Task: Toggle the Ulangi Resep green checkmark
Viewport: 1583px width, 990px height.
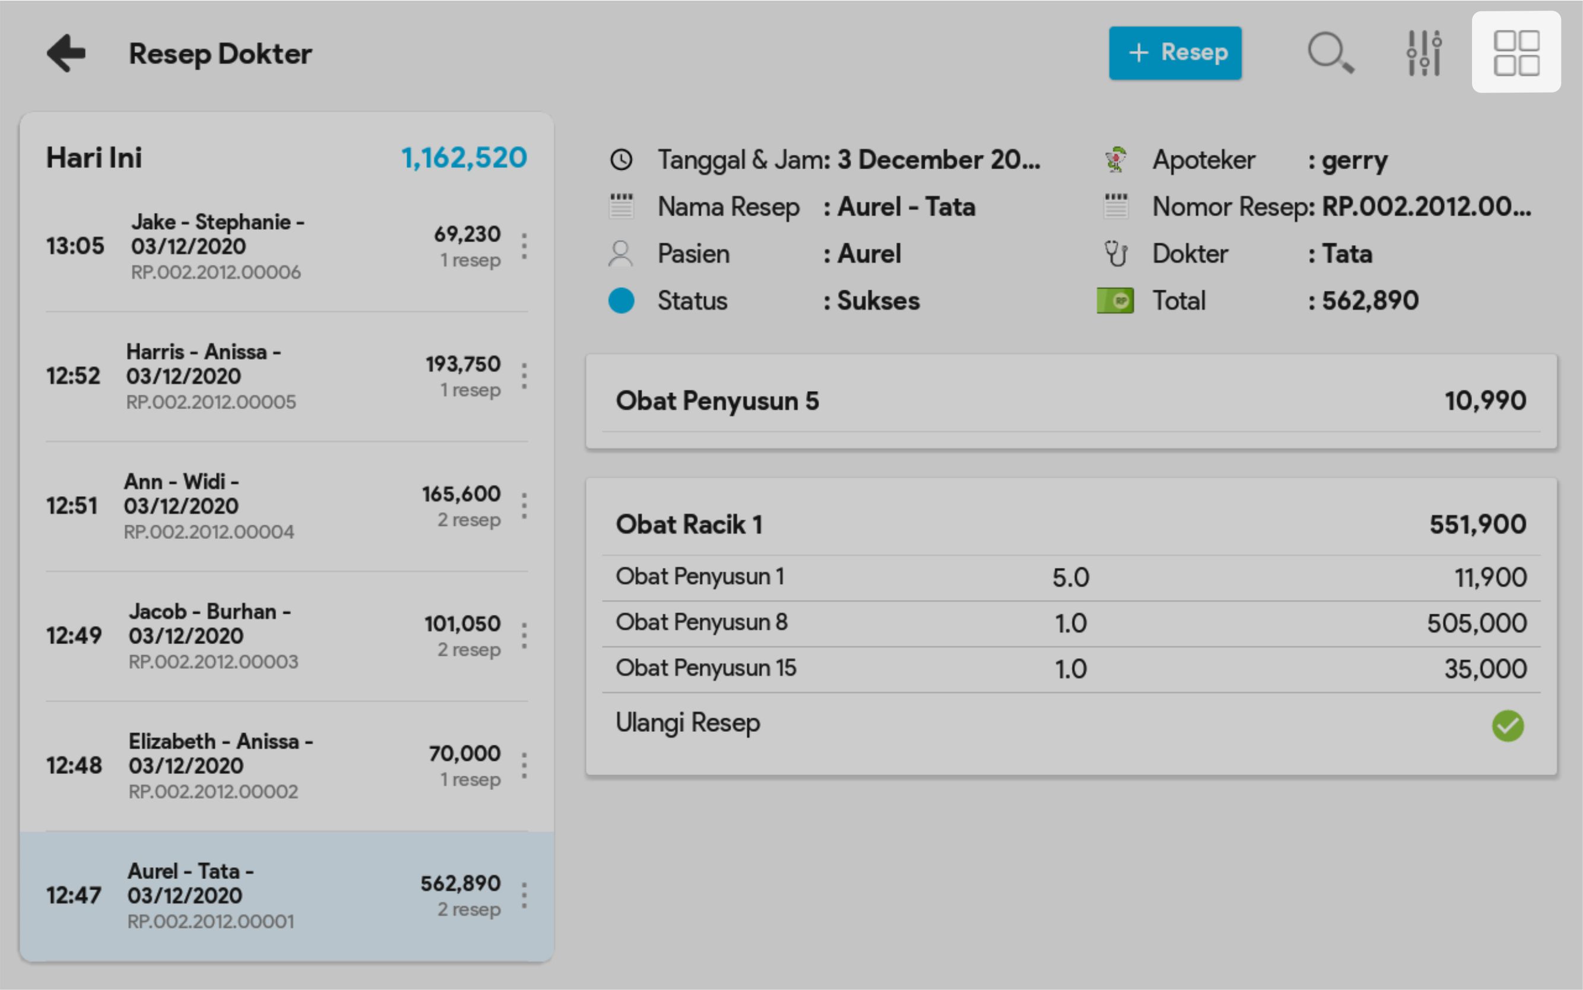Action: click(x=1507, y=725)
